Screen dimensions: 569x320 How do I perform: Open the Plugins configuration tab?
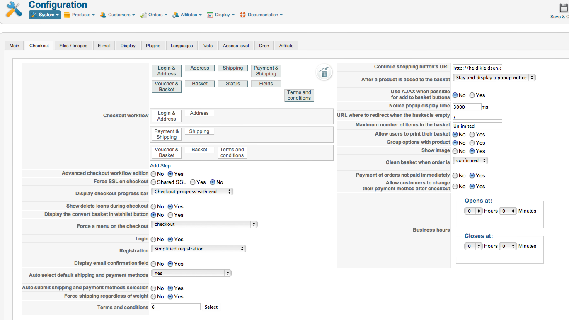coord(153,46)
